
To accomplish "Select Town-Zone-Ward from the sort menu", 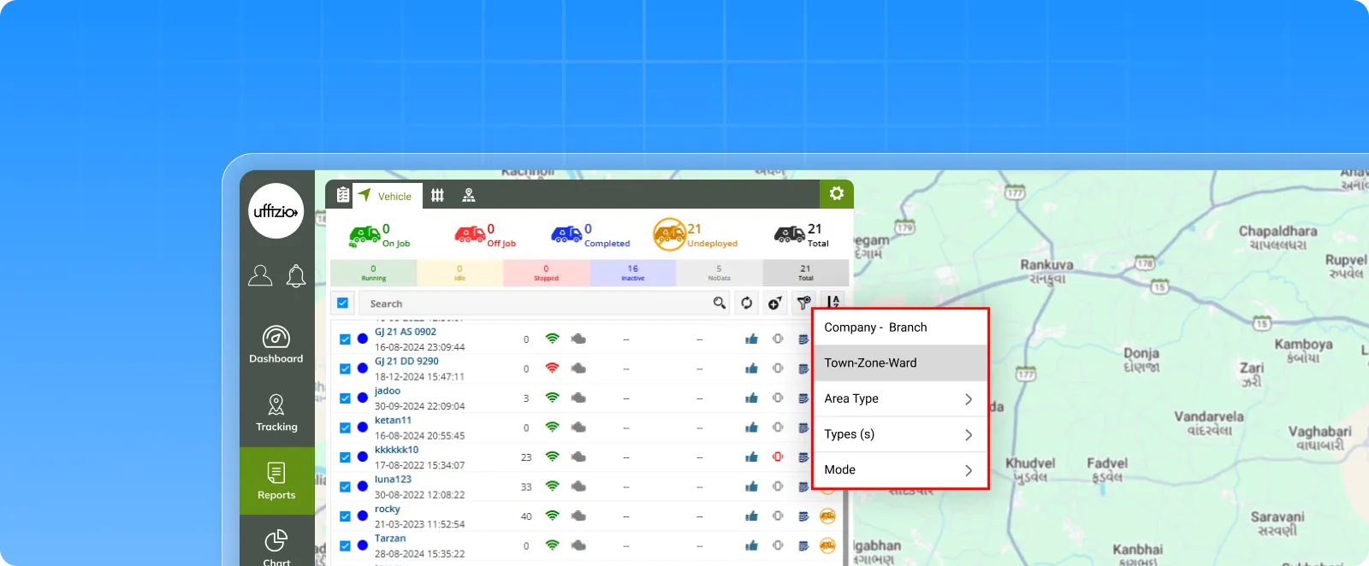I will click(899, 363).
